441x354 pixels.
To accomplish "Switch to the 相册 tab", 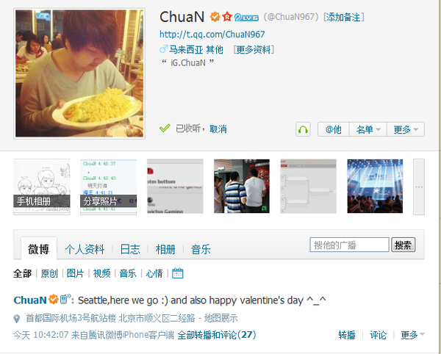I will (165, 249).
